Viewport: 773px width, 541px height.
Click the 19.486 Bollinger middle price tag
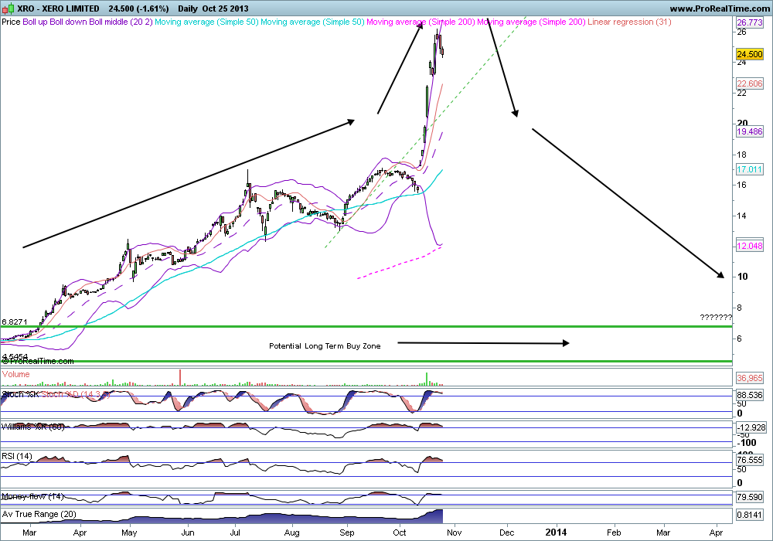point(749,131)
